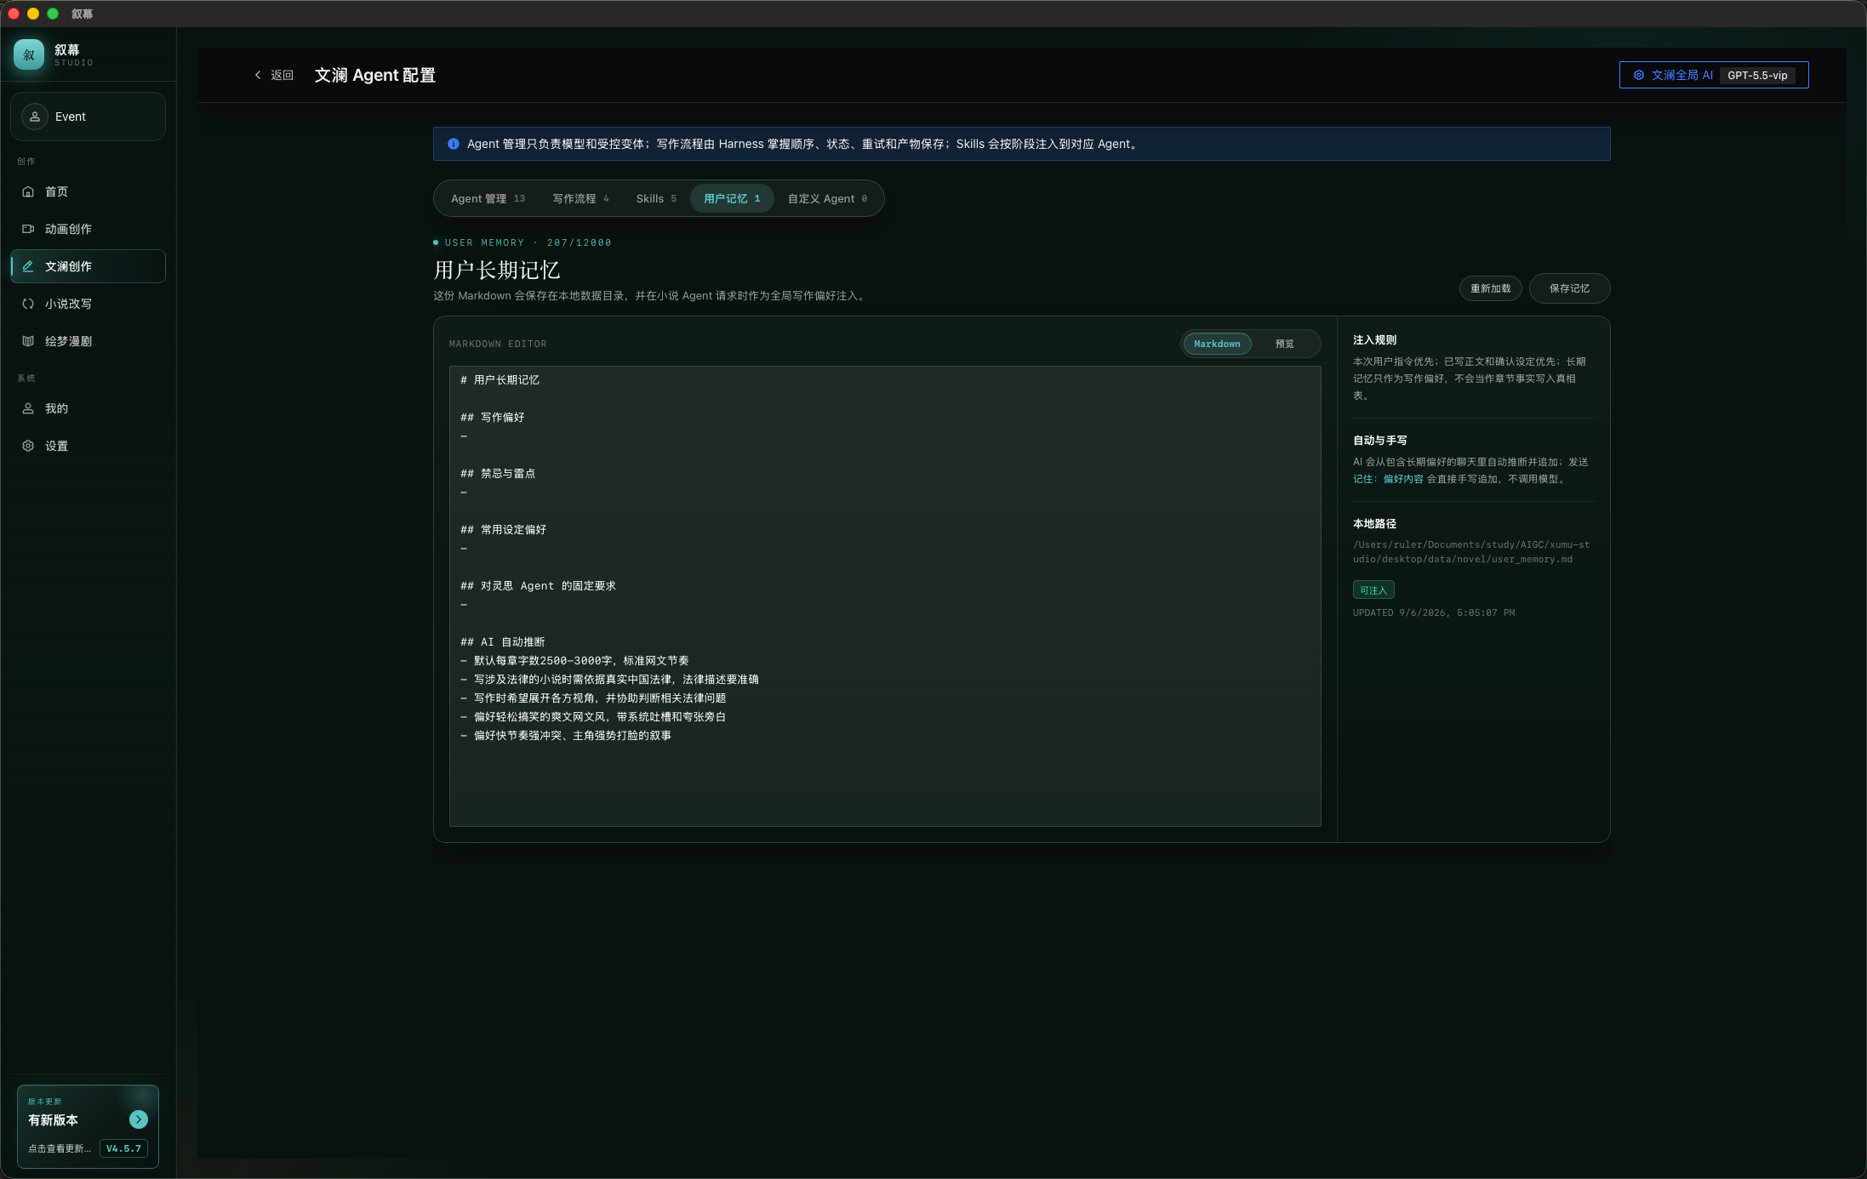Select the 用户记忆 tab
This screenshot has width=1867, height=1179.
pos(732,198)
